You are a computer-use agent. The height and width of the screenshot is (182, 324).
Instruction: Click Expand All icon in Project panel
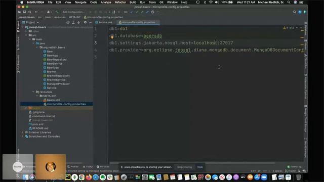point(73,22)
